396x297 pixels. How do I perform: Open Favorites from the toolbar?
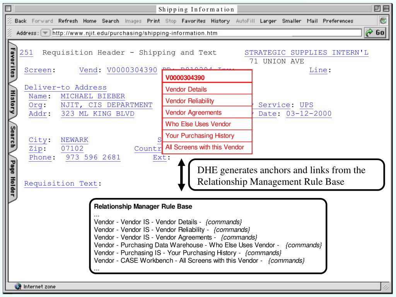pos(193,21)
